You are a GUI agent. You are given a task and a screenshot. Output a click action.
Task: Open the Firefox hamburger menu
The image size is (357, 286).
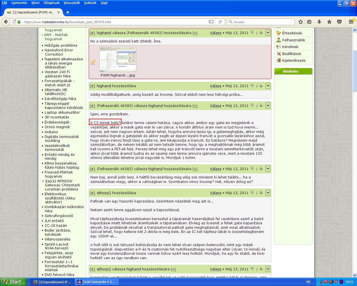pos(351,22)
